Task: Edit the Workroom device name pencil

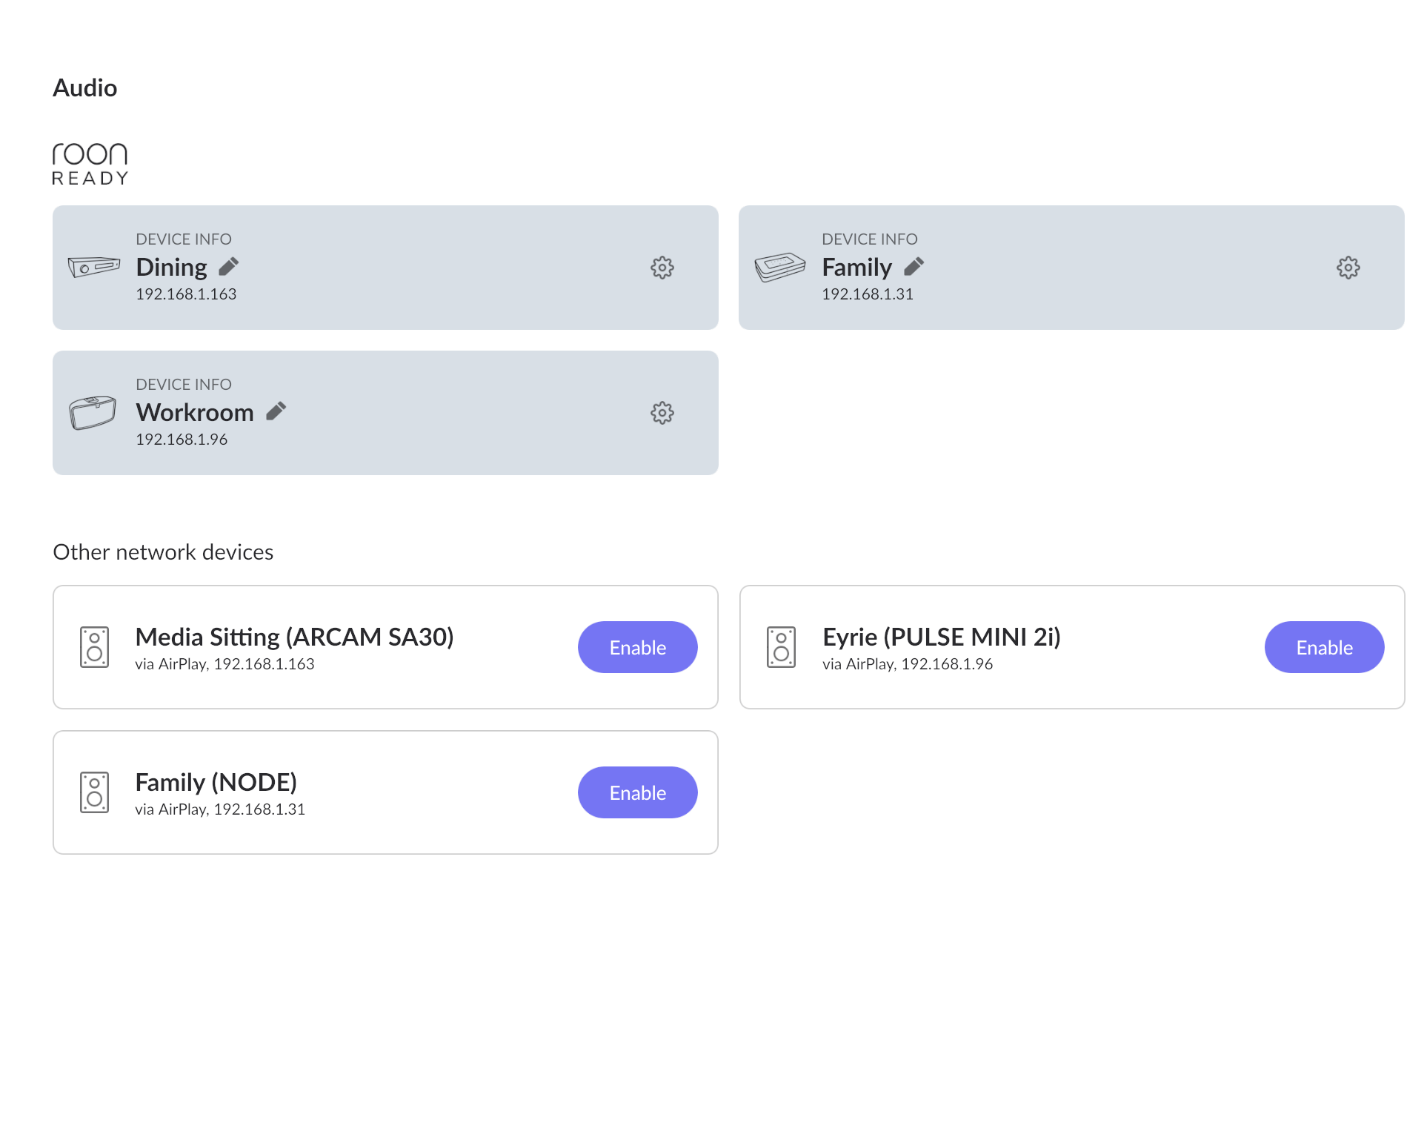Action: pyautogui.click(x=276, y=411)
